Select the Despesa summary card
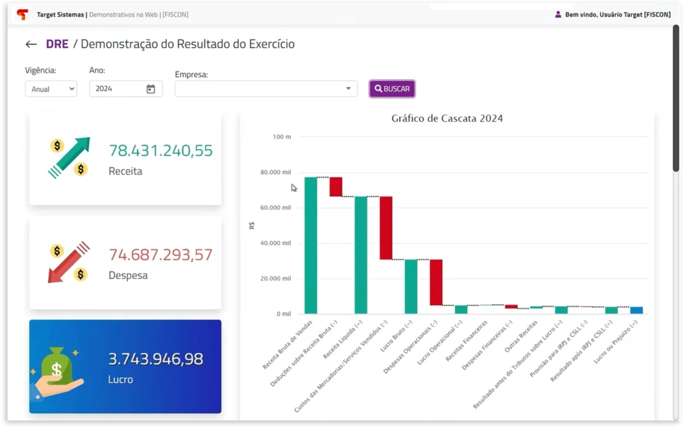 pyautogui.click(x=125, y=262)
